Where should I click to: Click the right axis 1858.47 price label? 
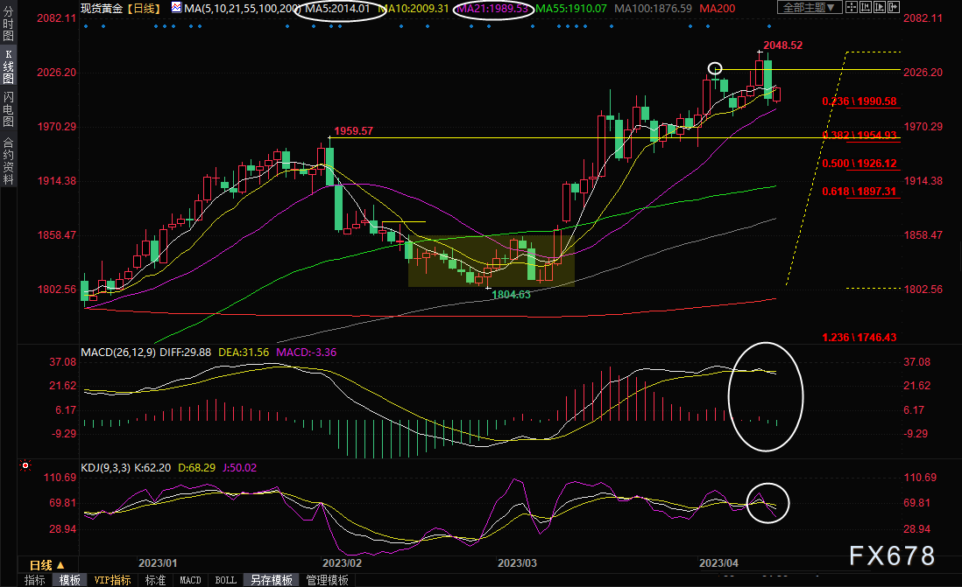923,234
